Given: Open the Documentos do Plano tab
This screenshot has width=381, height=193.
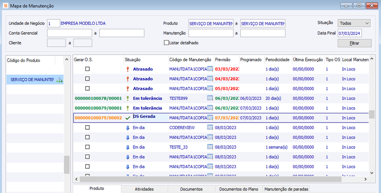Looking at the screenshot, I should coord(239,189).
